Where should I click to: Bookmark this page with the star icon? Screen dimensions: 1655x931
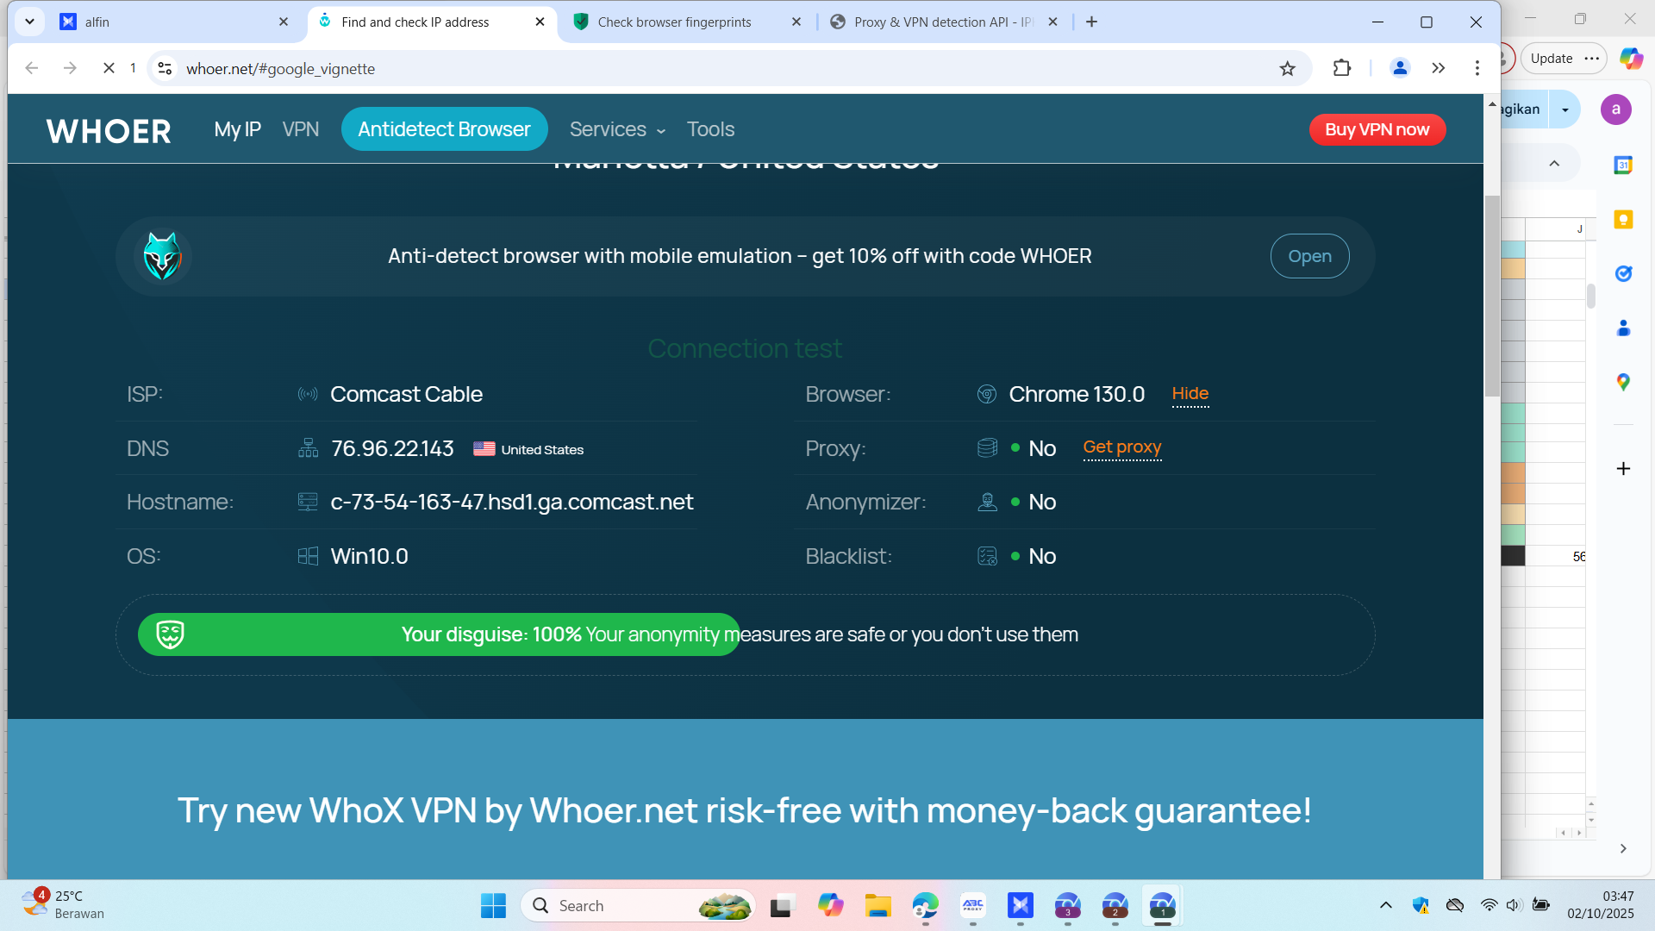tap(1287, 69)
